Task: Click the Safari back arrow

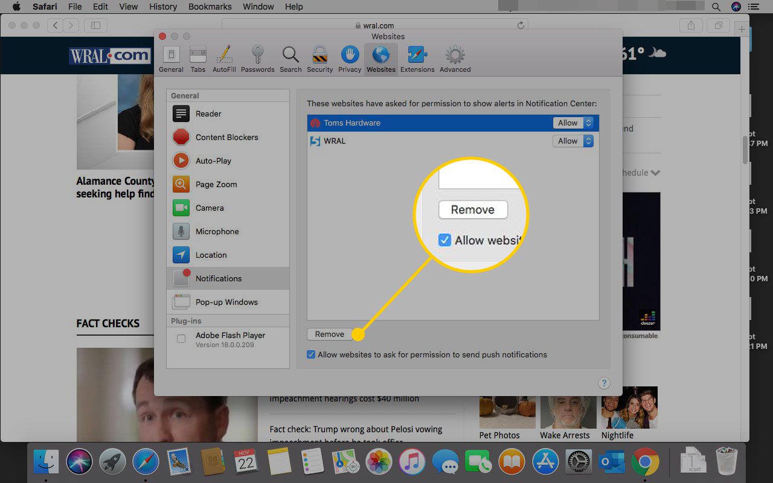Action: [x=56, y=25]
